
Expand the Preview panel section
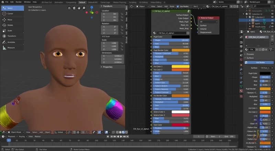click(250, 54)
